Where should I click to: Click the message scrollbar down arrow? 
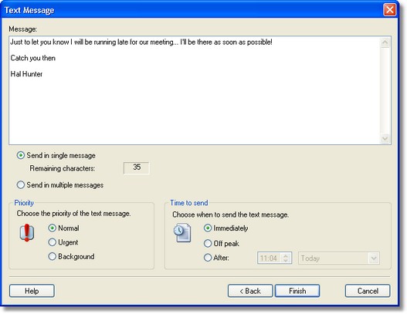(x=385, y=138)
